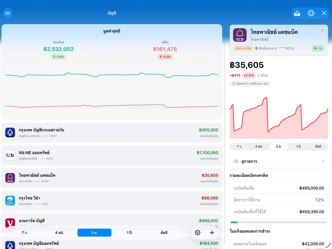
Task: Open the hamburger menu button
Action: [8, 13]
